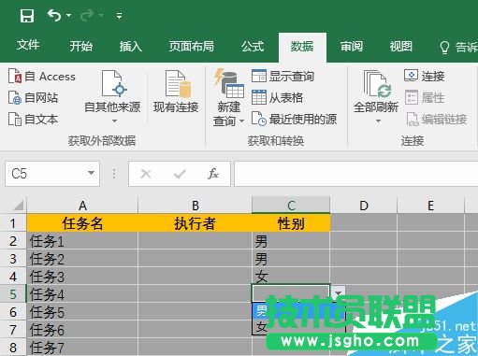Select column E header

tap(430, 206)
